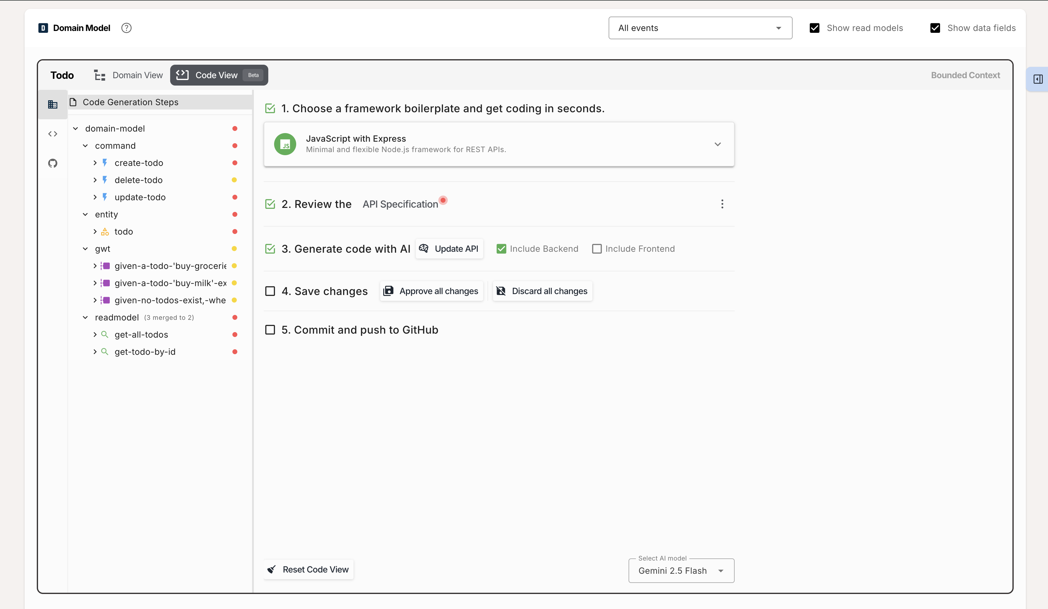Click the building grid icon in the sidebar
Viewport: 1048px width, 609px height.
tap(53, 104)
